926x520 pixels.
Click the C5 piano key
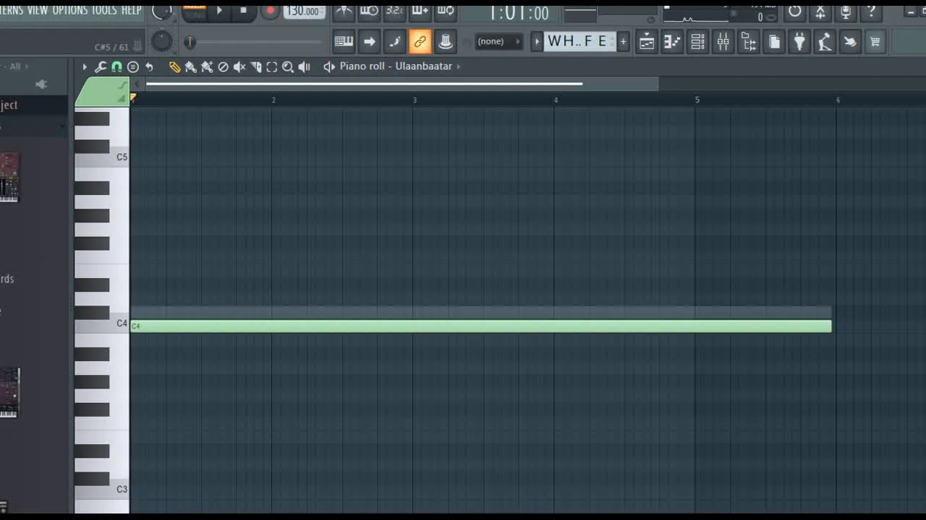coord(102,157)
